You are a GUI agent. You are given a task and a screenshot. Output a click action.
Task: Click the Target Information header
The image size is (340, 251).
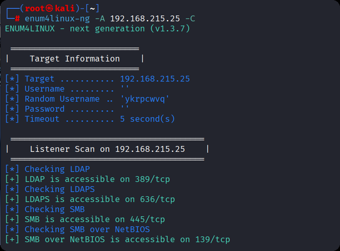(75, 59)
